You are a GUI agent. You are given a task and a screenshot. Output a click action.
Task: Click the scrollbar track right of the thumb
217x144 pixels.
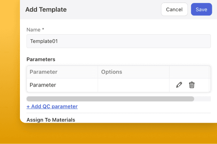202,99
